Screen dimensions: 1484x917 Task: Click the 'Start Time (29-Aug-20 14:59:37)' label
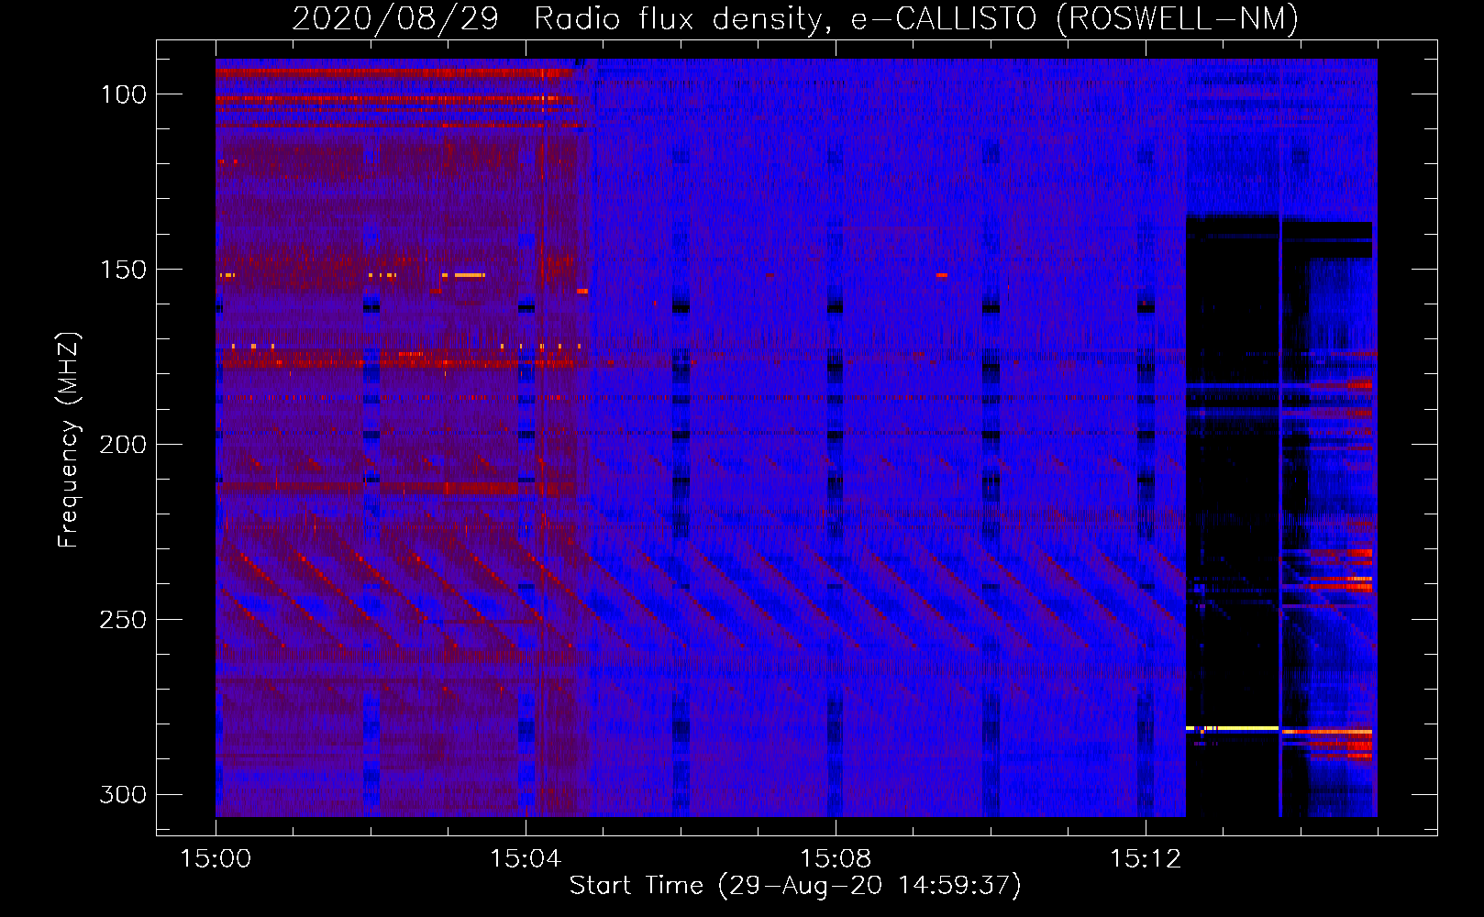tap(795, 886)
